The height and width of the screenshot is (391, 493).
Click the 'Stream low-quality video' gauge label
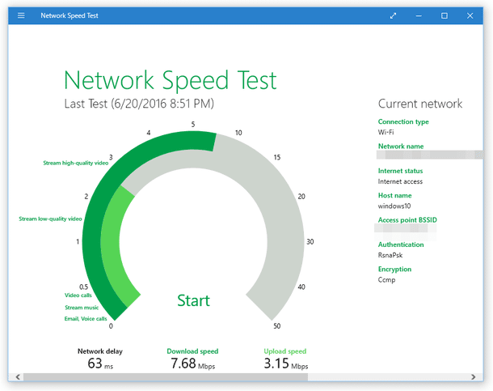(50, 219)
